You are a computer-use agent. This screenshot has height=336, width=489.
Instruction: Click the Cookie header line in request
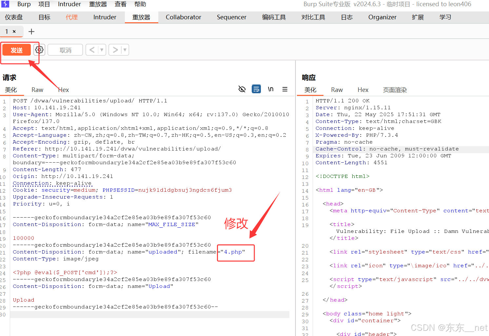pos(122,190)
